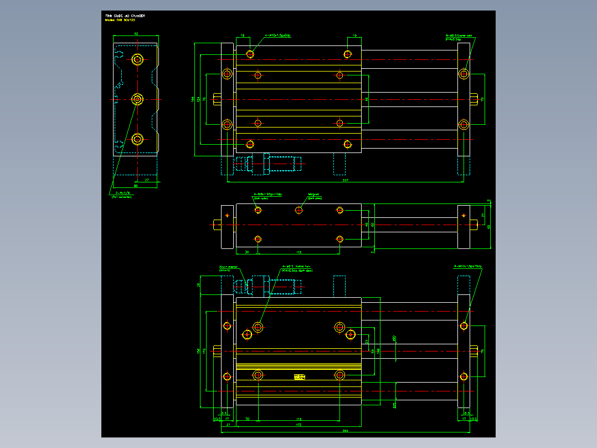Select the yellow 'Model:' 50x125 line
This screenshot has height=448, width=597.
point(120,20)
